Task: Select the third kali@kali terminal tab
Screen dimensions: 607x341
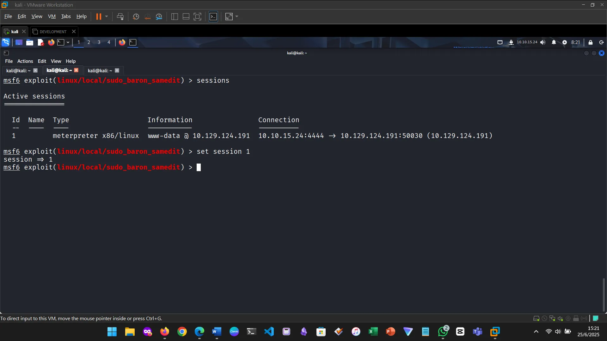Action: point(100,71)
